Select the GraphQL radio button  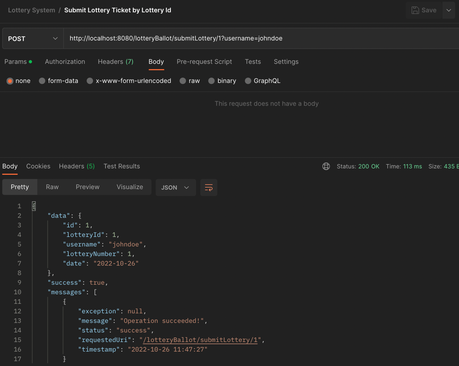point(248,81)
